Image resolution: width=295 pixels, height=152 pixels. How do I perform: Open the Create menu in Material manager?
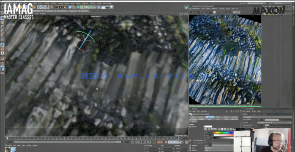point(10,145)
